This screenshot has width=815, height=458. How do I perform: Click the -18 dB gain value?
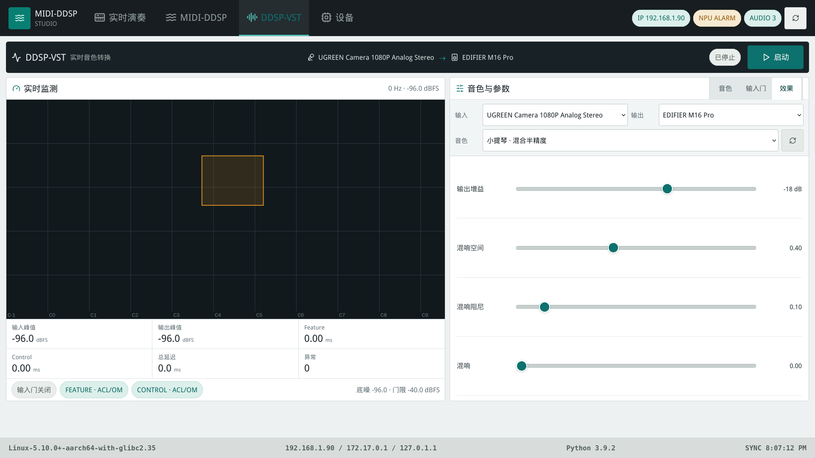pos(793,189)
